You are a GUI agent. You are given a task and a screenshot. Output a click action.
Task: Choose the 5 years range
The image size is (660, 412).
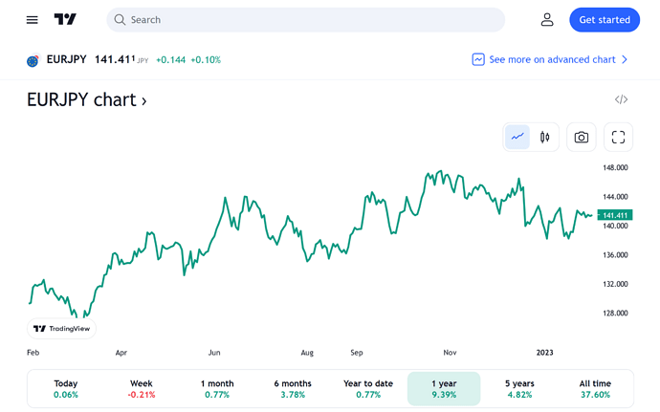click(519, 388)
